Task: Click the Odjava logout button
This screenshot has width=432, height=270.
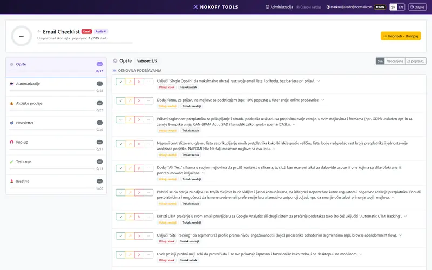Action: point(417,7)
